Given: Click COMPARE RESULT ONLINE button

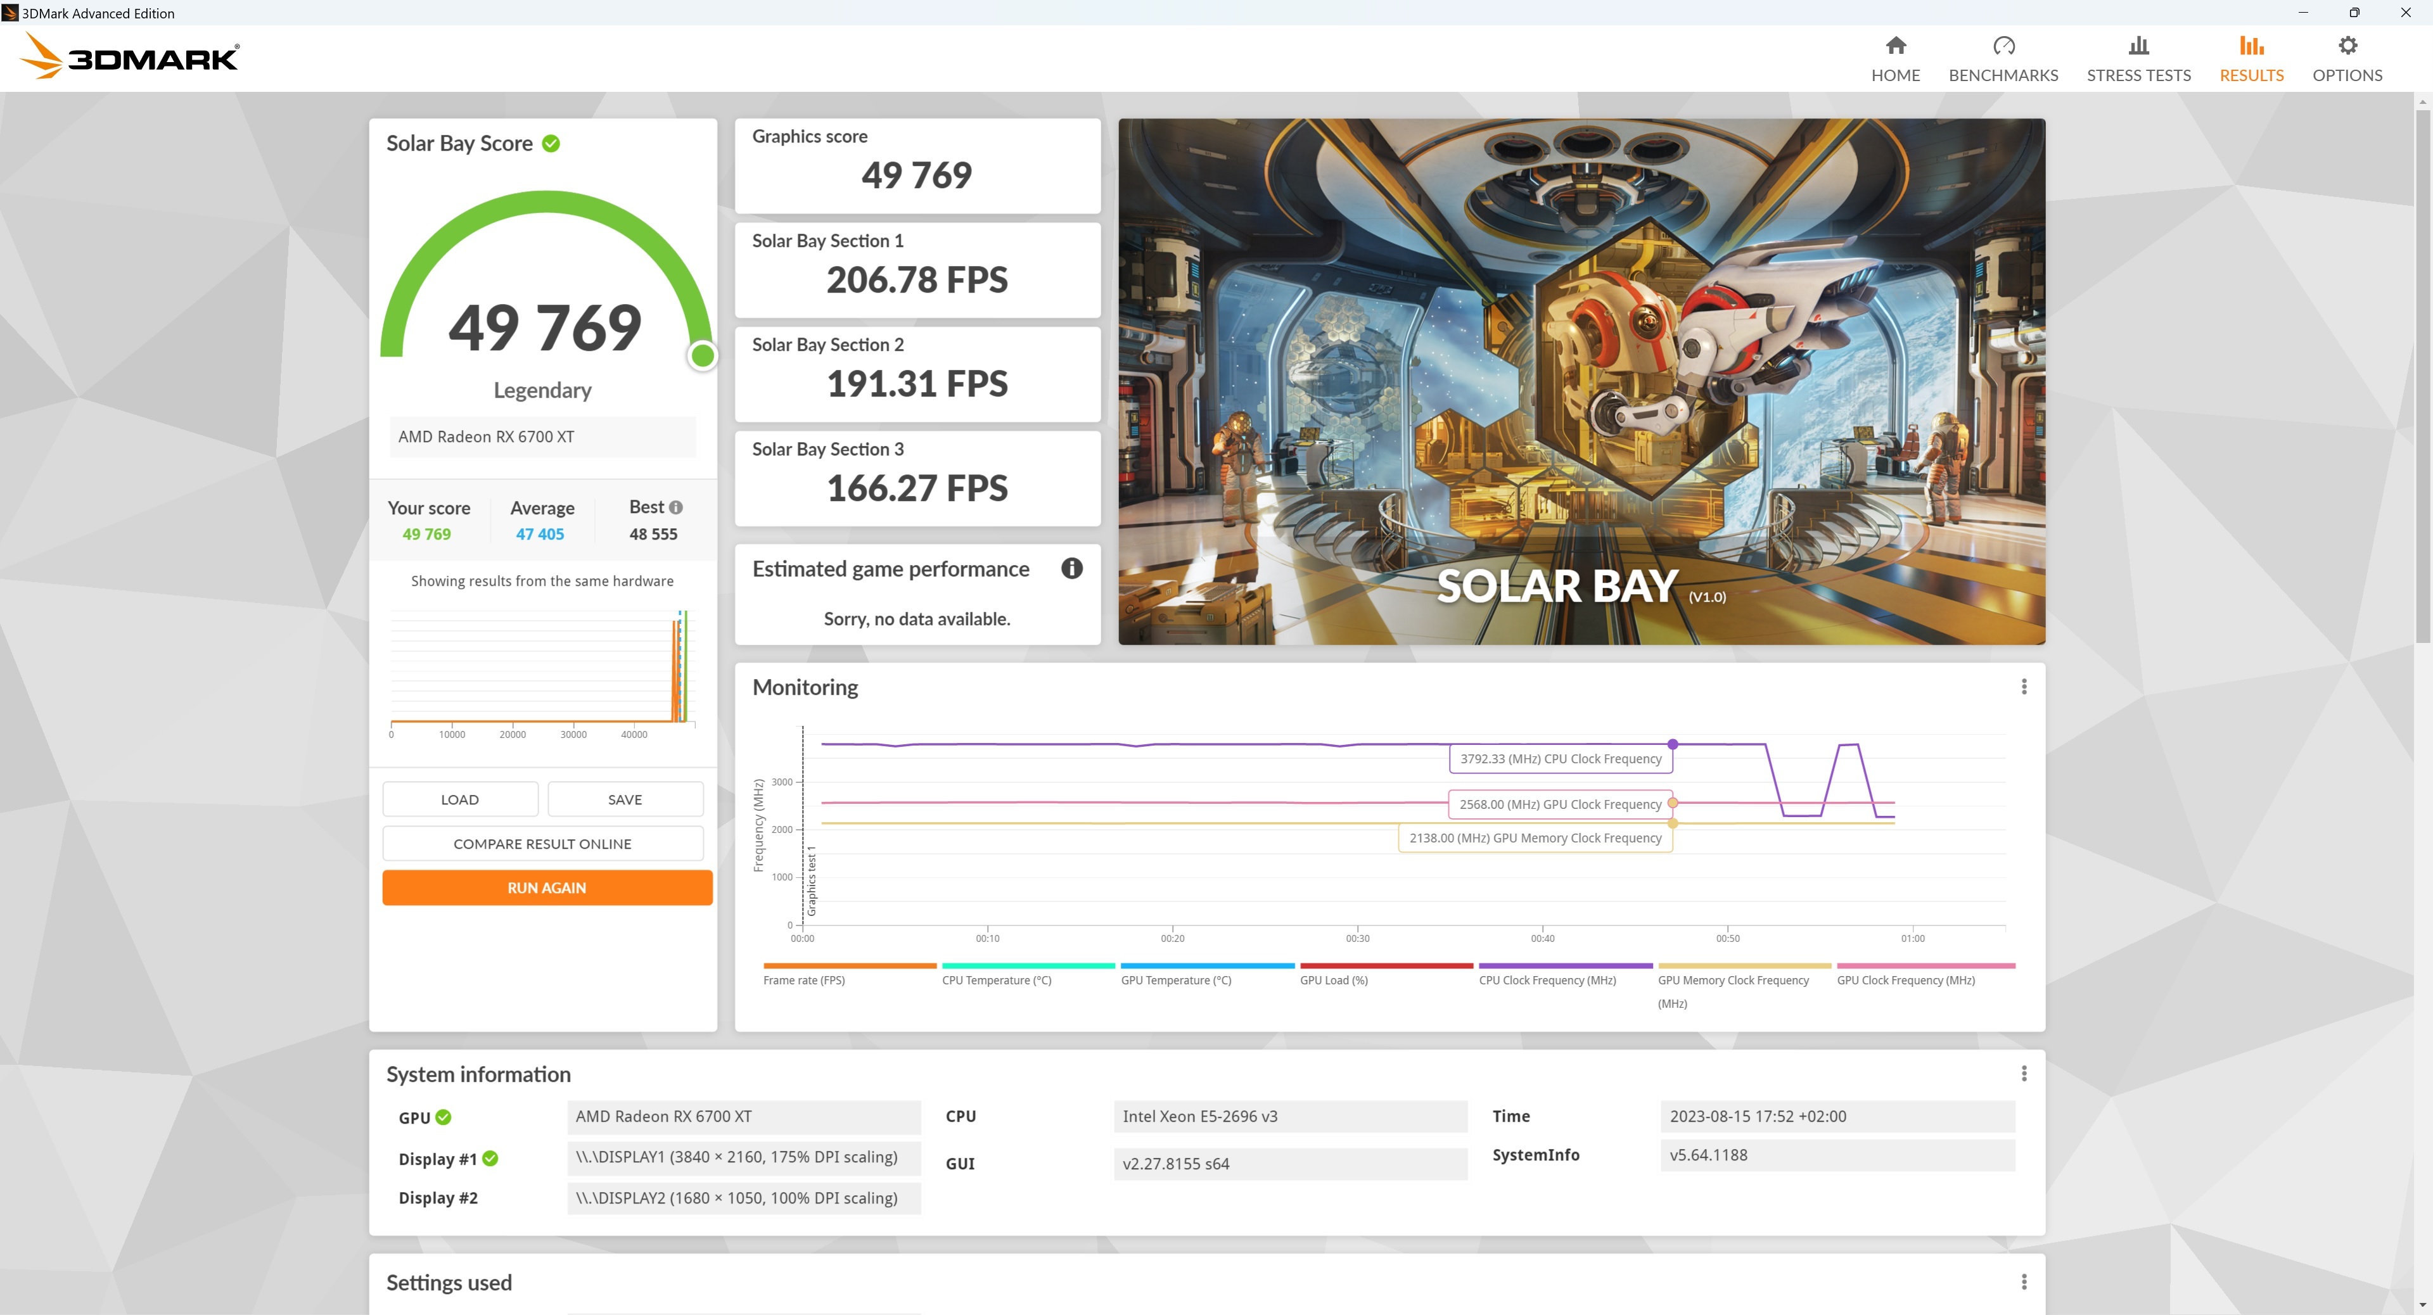Looking at the screenshot, I should click(542, 844).
